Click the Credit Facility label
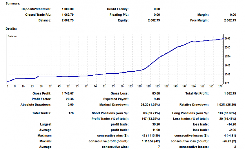The image size is (245, 149). (x=118, y=9)
